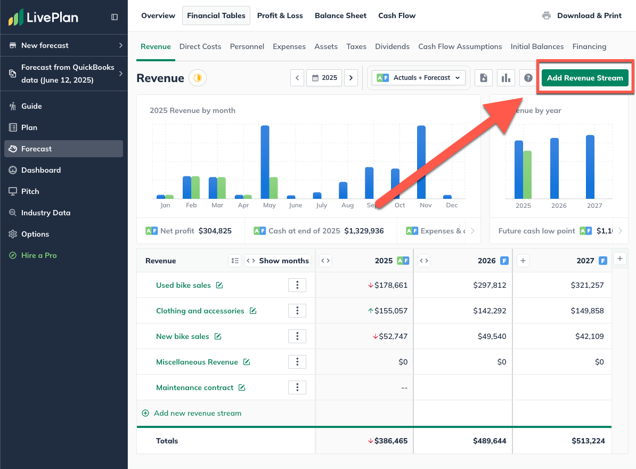Switch to Dividends subtab
This screenshot has height=469, width=636.
click(392, 47)
